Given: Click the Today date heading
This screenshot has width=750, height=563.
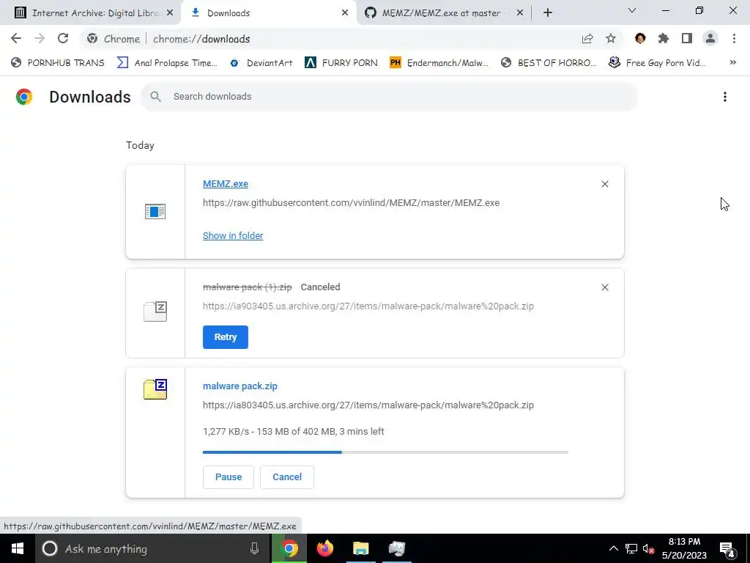Looking at the screenshot, I should (140, 146).
